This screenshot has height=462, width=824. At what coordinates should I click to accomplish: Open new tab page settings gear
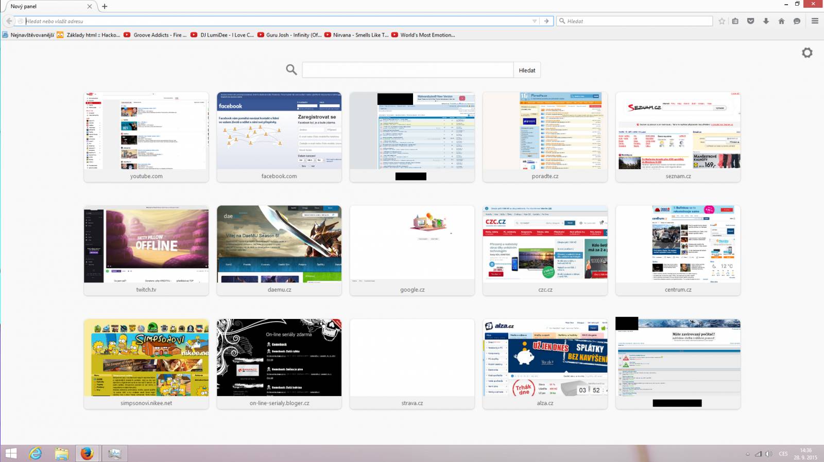pos(807,52)
